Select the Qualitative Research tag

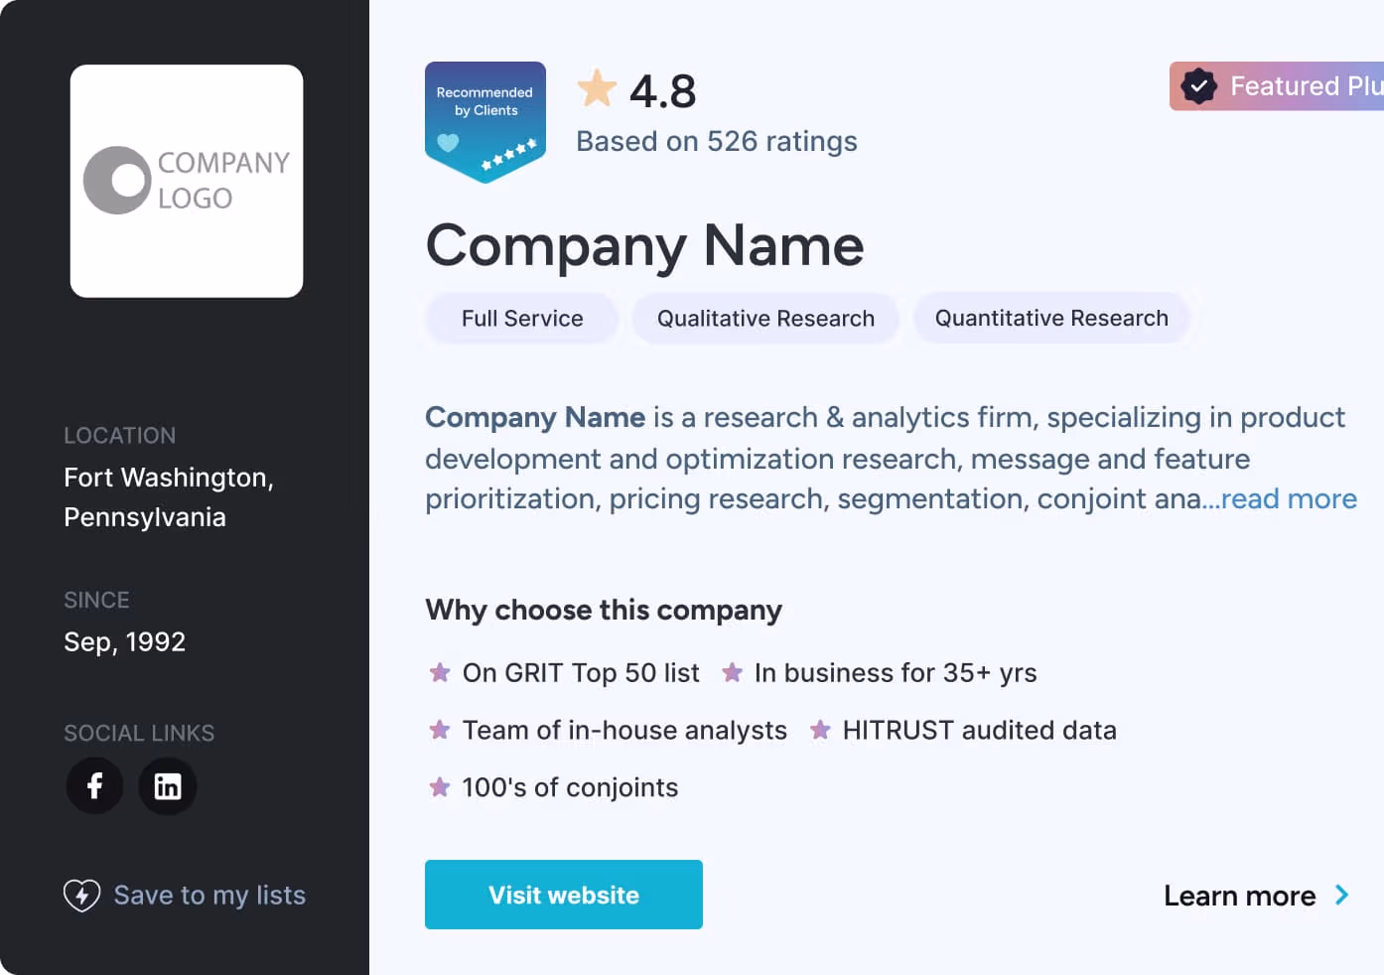click(x=765, y=319)
